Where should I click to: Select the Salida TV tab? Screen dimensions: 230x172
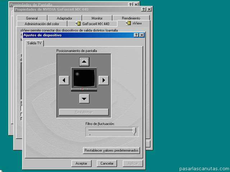click(x=34, y=43)
